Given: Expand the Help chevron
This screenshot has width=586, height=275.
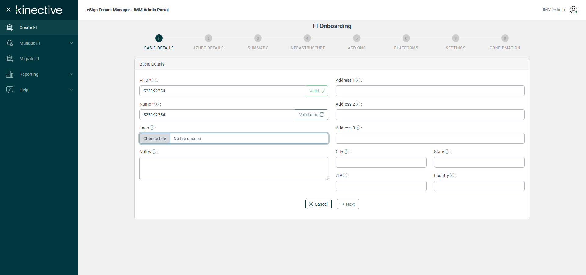Looking at the screenshot, I should point(71,90).
